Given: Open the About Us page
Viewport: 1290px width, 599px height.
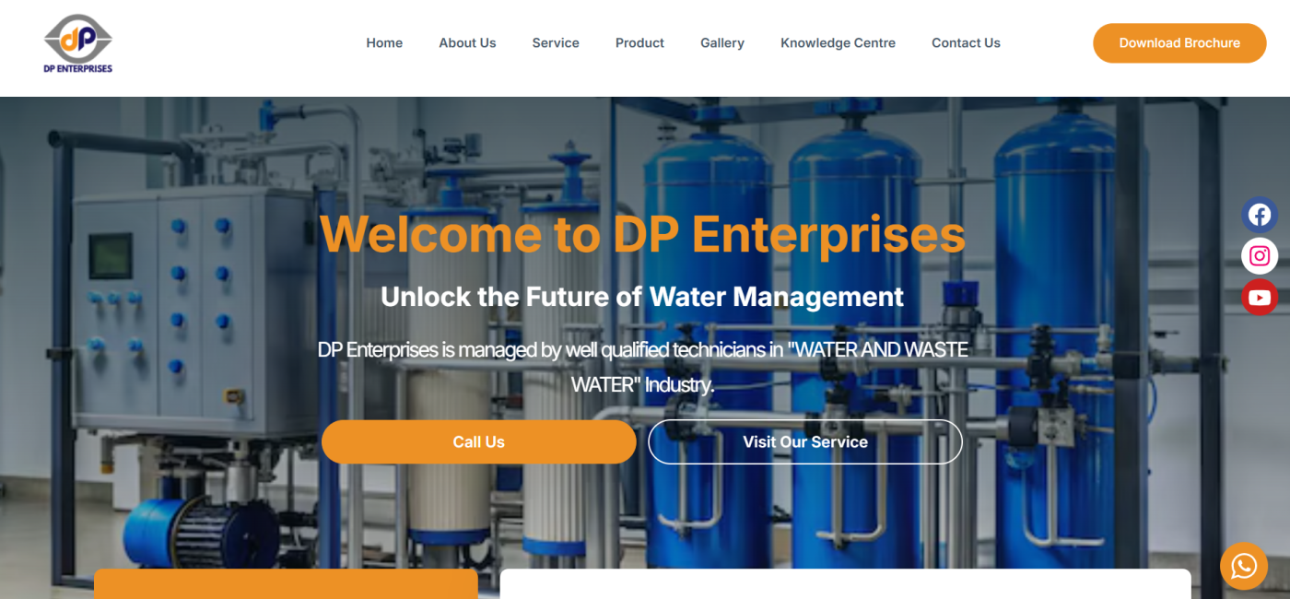Looking at the screenshot, I should coord(467,42).
